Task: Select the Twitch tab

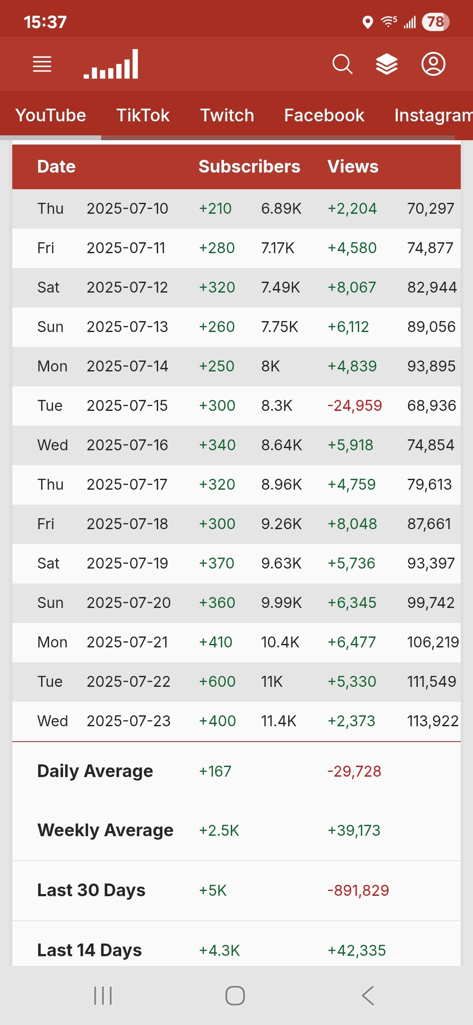Action: pos(227,115)
